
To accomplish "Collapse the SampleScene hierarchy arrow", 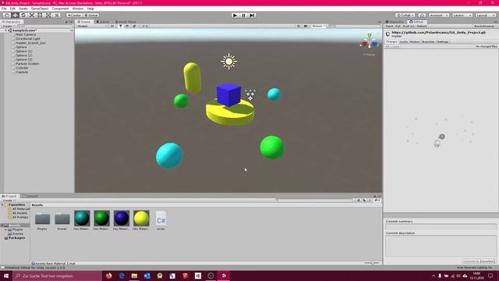I will [5, 30].
